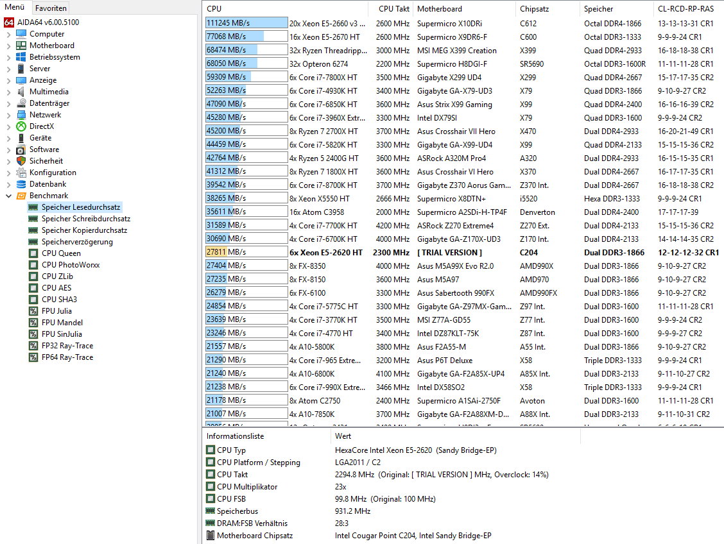Select the DirectX Xbox icon
Image resolution: width=724 pixels, height=544 pixels.
21,126
